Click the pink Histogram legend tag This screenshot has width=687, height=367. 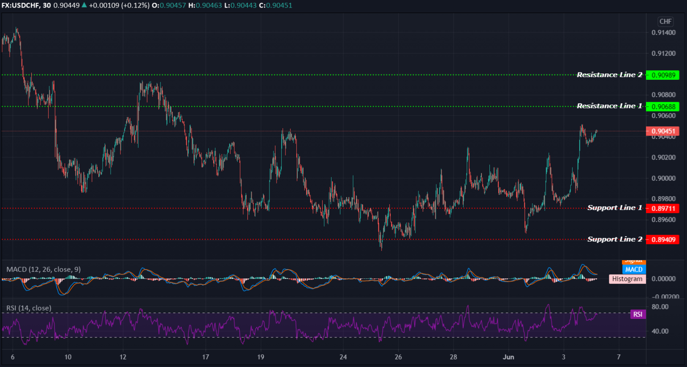[627, 279]
